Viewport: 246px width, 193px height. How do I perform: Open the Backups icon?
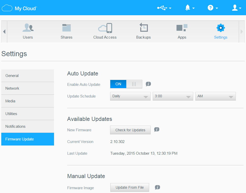pyautogui.click(x=144, y=27)
